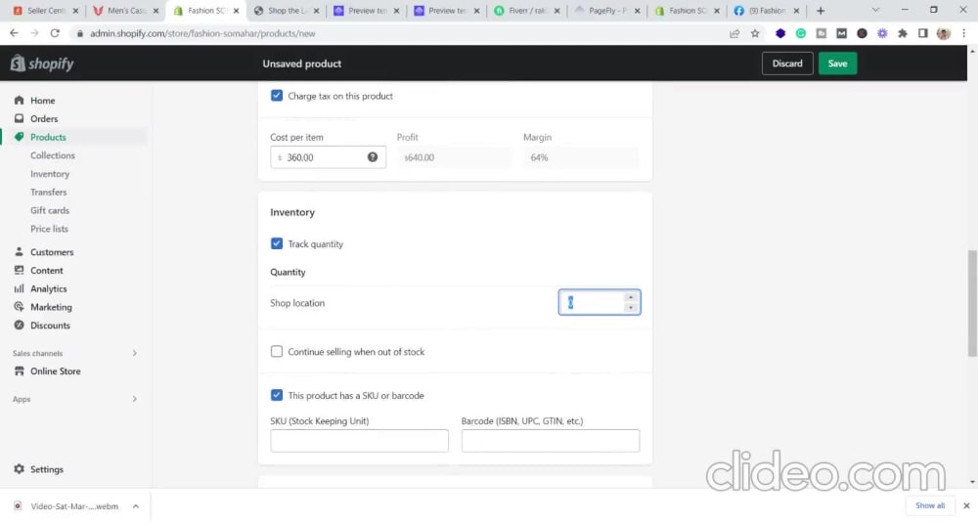Expand the download item options chevron

[135, 506]
